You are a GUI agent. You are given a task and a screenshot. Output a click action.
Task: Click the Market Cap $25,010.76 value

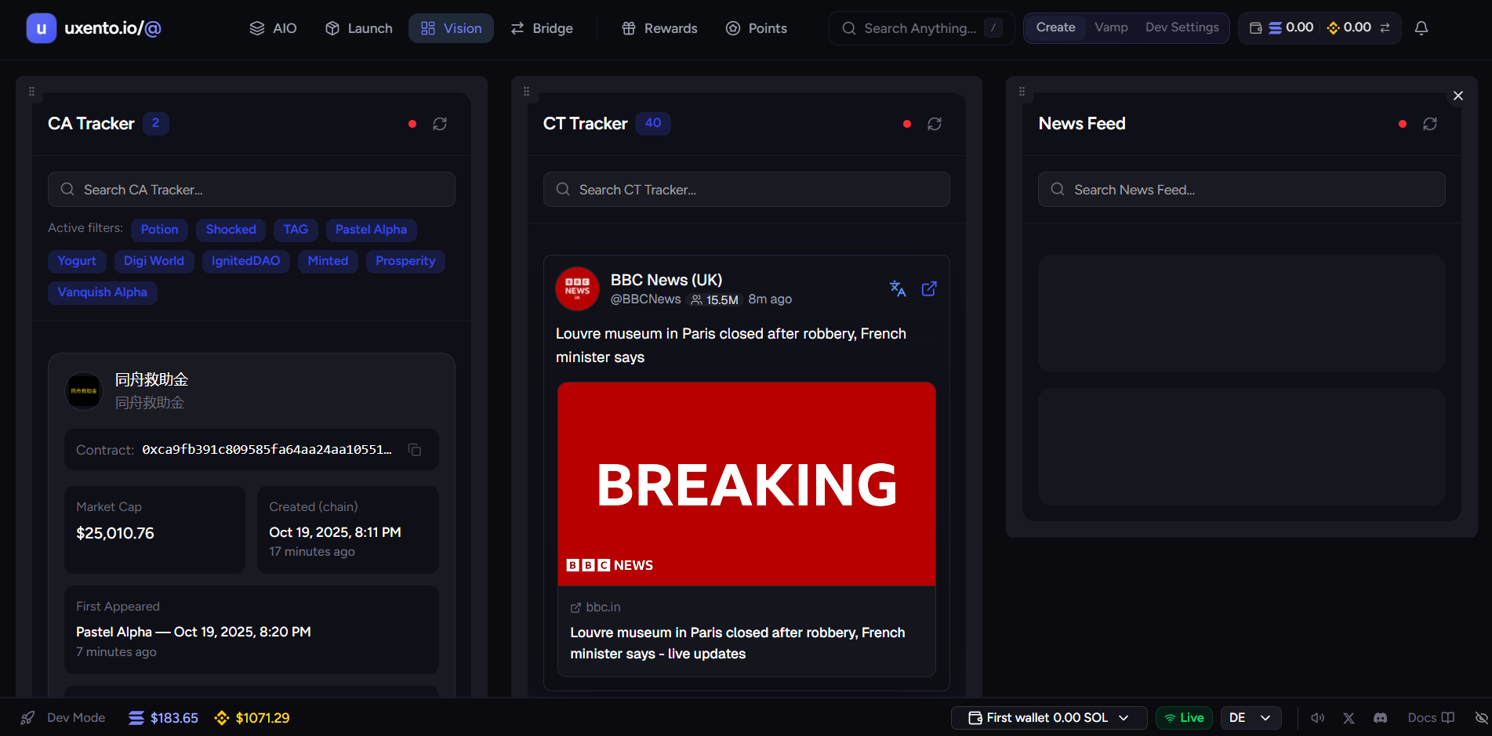pyautogui.click(x=115, y=533)
